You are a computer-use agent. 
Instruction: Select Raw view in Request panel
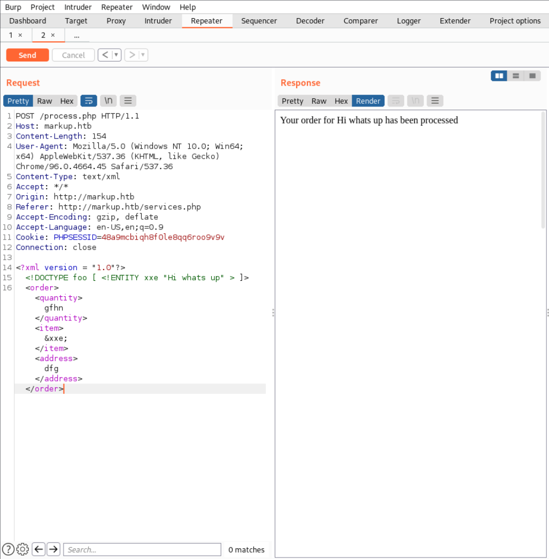tap(44, 101)
